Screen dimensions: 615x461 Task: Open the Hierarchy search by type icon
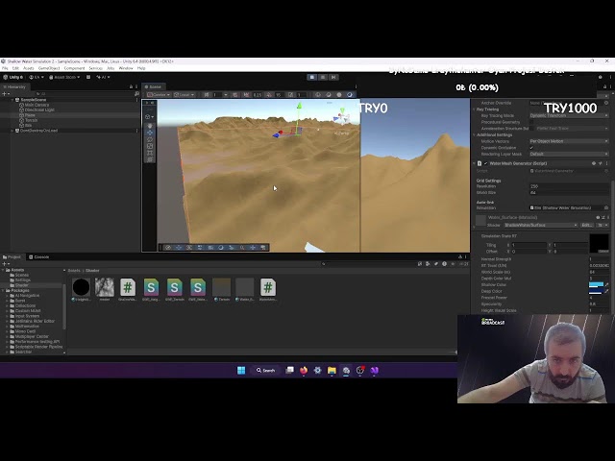(x=136, y=94)
